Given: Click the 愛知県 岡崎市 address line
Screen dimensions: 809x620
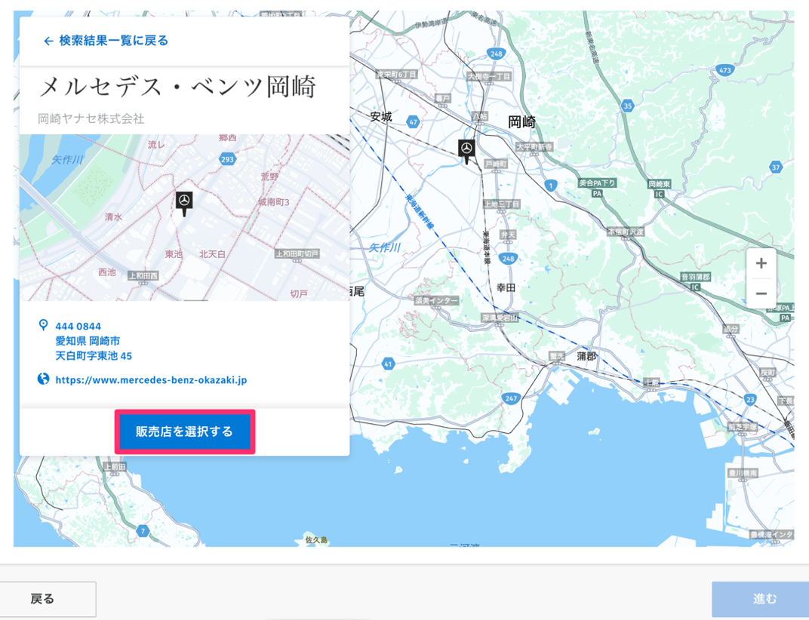Looking at the screenshot, I should [88, 341].
